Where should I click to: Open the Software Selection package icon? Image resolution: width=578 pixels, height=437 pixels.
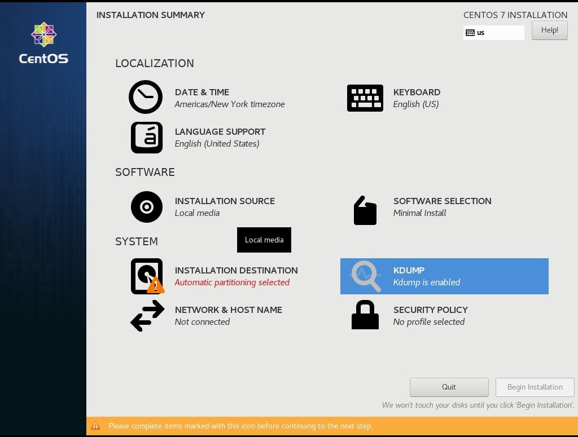coord(365,210)
